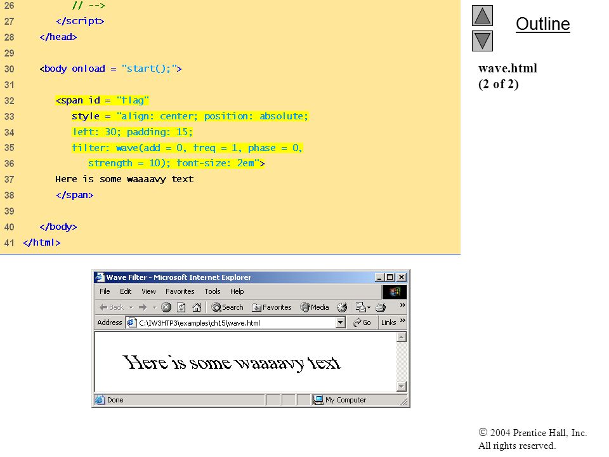Viewport: 609px width, 457px height.
Task: Open the Outline link
Action: pos(542,24)
